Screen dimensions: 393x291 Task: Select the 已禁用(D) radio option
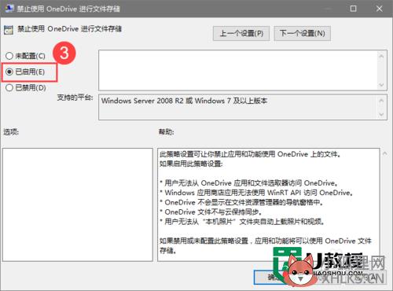[26, 87]
